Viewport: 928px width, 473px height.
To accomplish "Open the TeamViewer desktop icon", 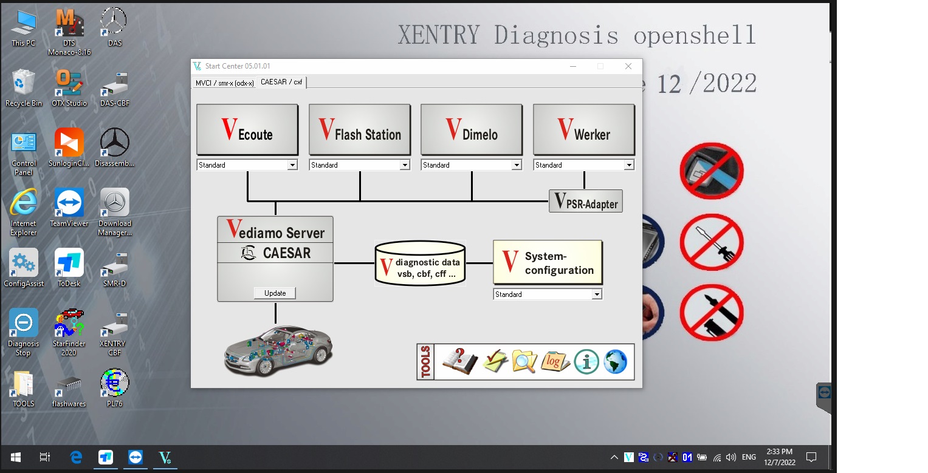I will tap(69, 208).
